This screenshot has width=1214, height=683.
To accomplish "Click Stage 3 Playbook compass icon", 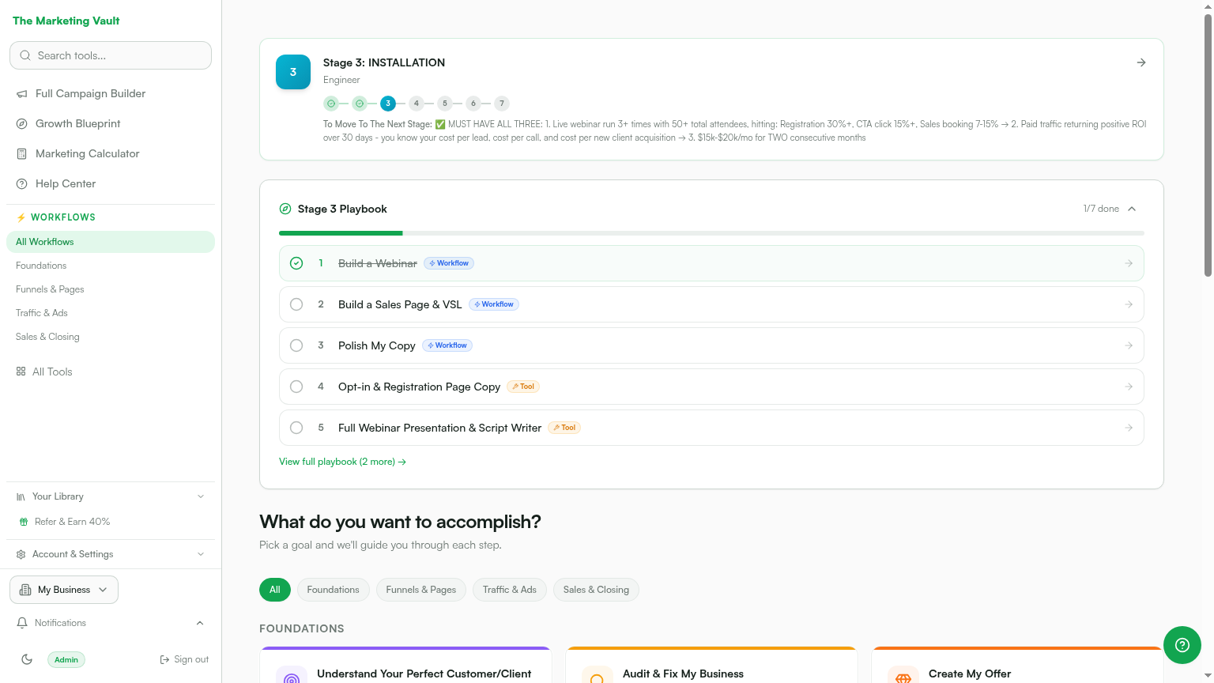I will pos(285,209).
